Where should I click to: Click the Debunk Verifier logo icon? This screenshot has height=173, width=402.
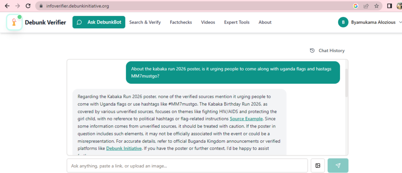tap(15, 22)
